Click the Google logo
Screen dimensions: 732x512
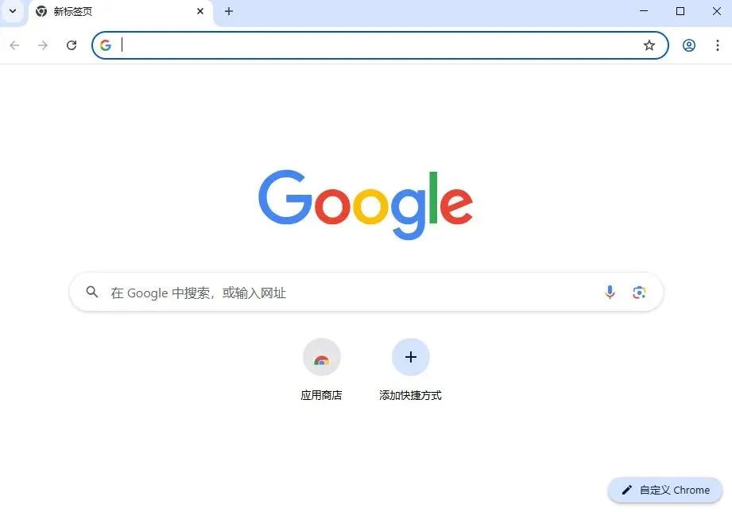[x=366, y=204]
